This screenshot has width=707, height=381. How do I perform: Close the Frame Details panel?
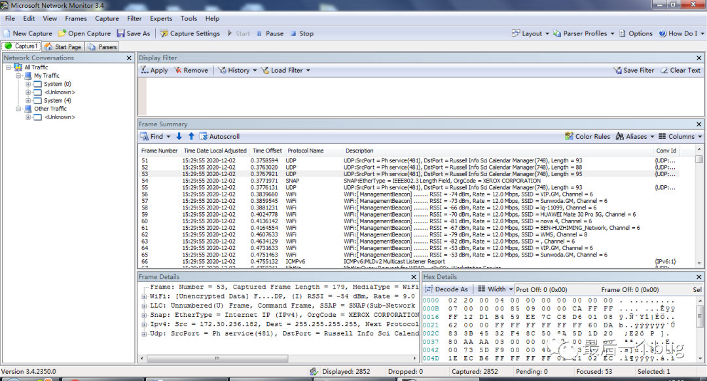(414, 277)
